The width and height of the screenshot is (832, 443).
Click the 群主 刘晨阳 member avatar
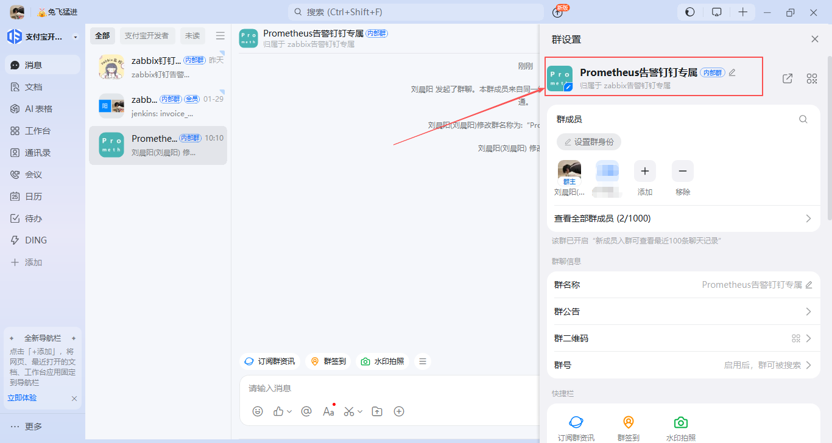click(569, 173)
